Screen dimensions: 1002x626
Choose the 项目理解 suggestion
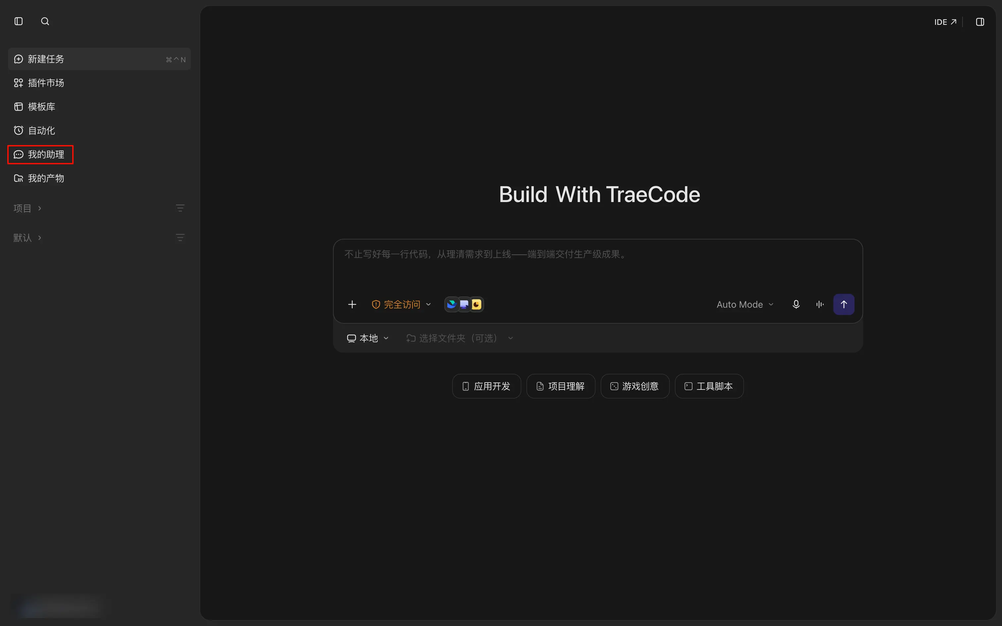(561, 386)
